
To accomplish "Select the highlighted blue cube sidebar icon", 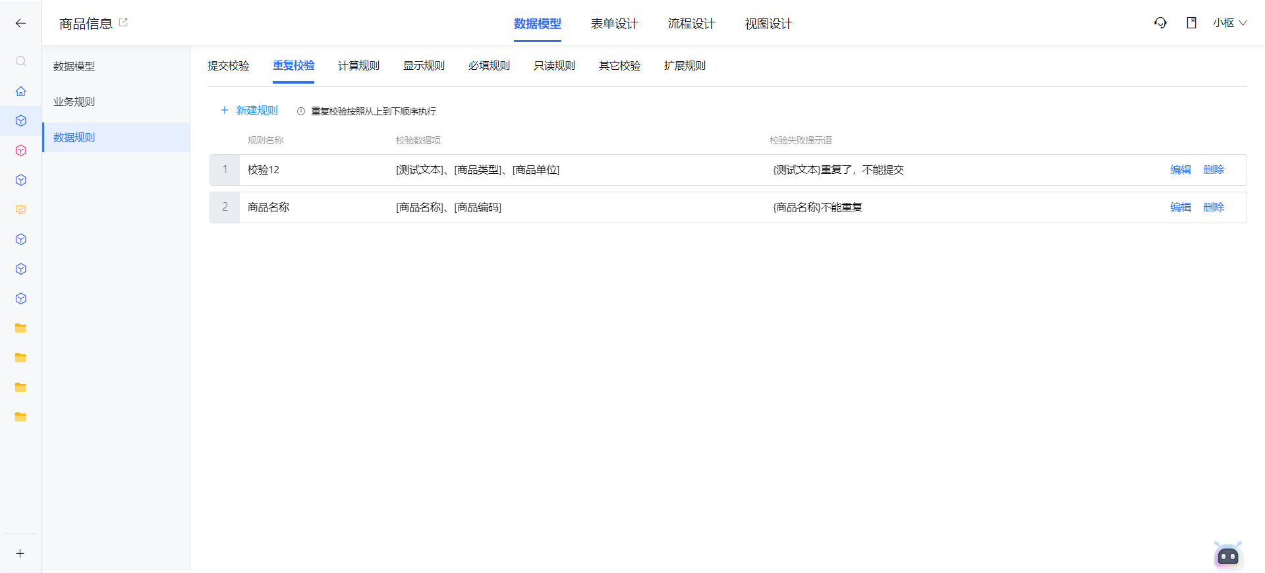I will 20,121.
